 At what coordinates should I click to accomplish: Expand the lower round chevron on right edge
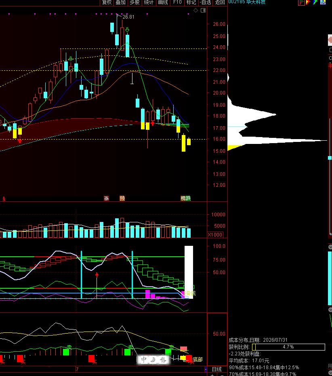330,310
